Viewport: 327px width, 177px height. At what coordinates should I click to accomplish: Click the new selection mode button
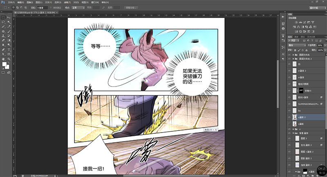tap(13, 8)
